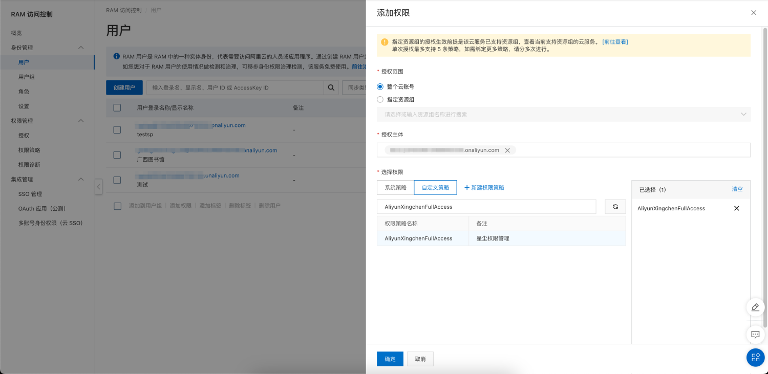Remove the principal tag in 授权主体

coord(507,150)
